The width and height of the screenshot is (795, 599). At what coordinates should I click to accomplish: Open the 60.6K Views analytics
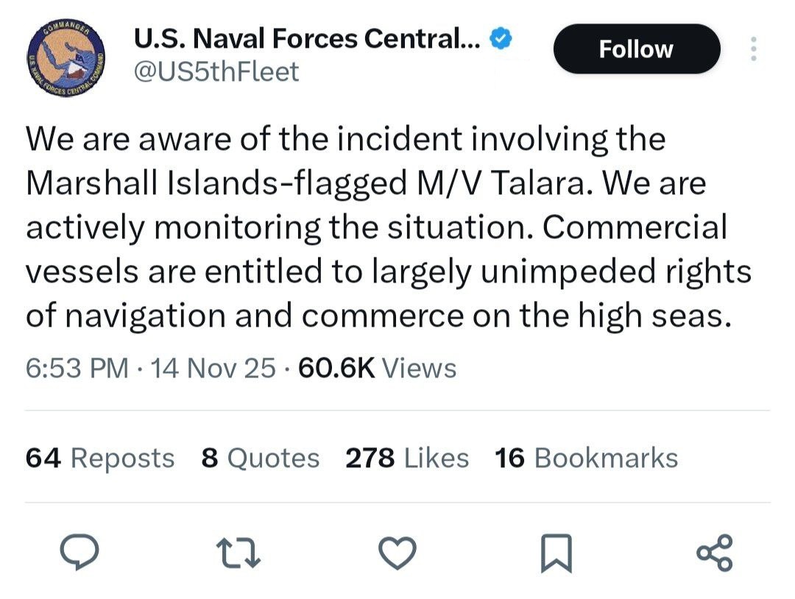coord(378,368)
